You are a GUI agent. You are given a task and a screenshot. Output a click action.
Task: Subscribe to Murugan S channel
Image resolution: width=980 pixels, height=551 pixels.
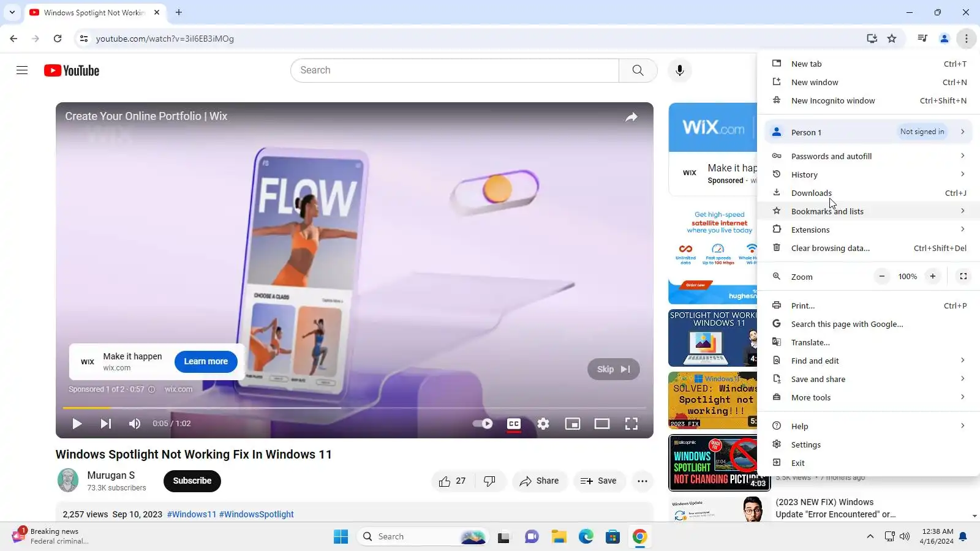192,481
